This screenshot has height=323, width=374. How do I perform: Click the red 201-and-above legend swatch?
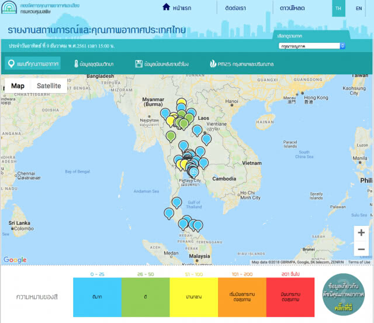(x=290, y=297)
